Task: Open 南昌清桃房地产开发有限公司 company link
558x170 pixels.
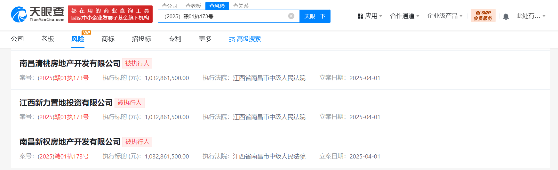Action: [x=70, y=63]
